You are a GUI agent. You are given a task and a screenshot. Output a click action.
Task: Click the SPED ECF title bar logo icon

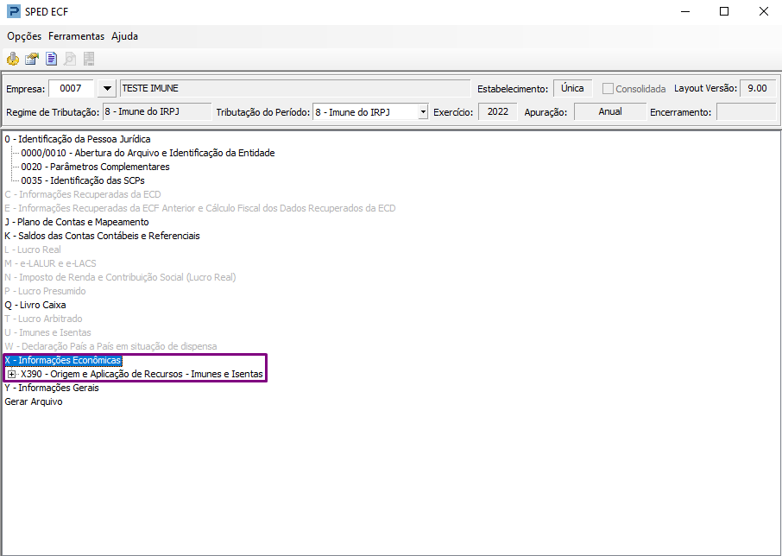pyautogui.click(x=14, y=11)
